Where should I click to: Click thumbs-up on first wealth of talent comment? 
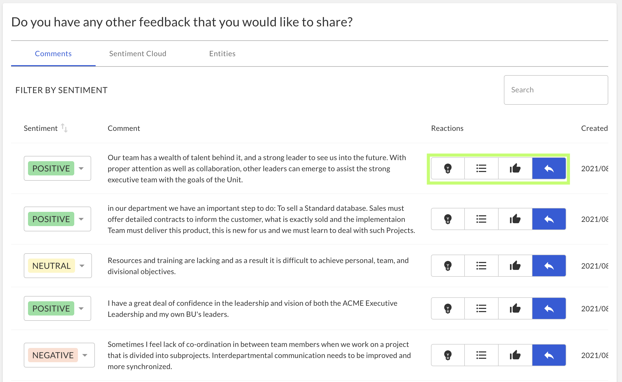coord(515,168)
